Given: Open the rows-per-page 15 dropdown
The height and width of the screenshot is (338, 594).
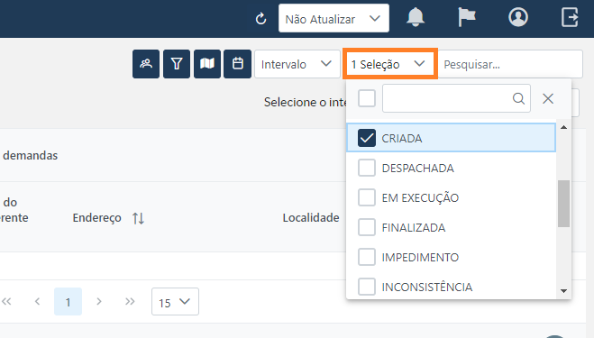Looking at the screenshot, I should (x=175, y=302).
